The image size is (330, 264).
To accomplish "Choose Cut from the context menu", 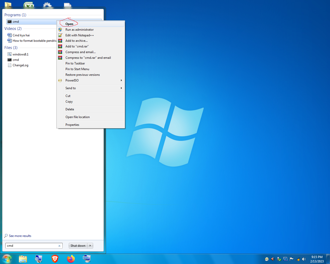I will 91,96.
